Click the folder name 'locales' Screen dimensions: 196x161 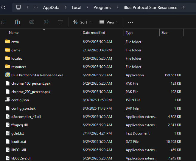pyautogui.click(x=17, y=59)
